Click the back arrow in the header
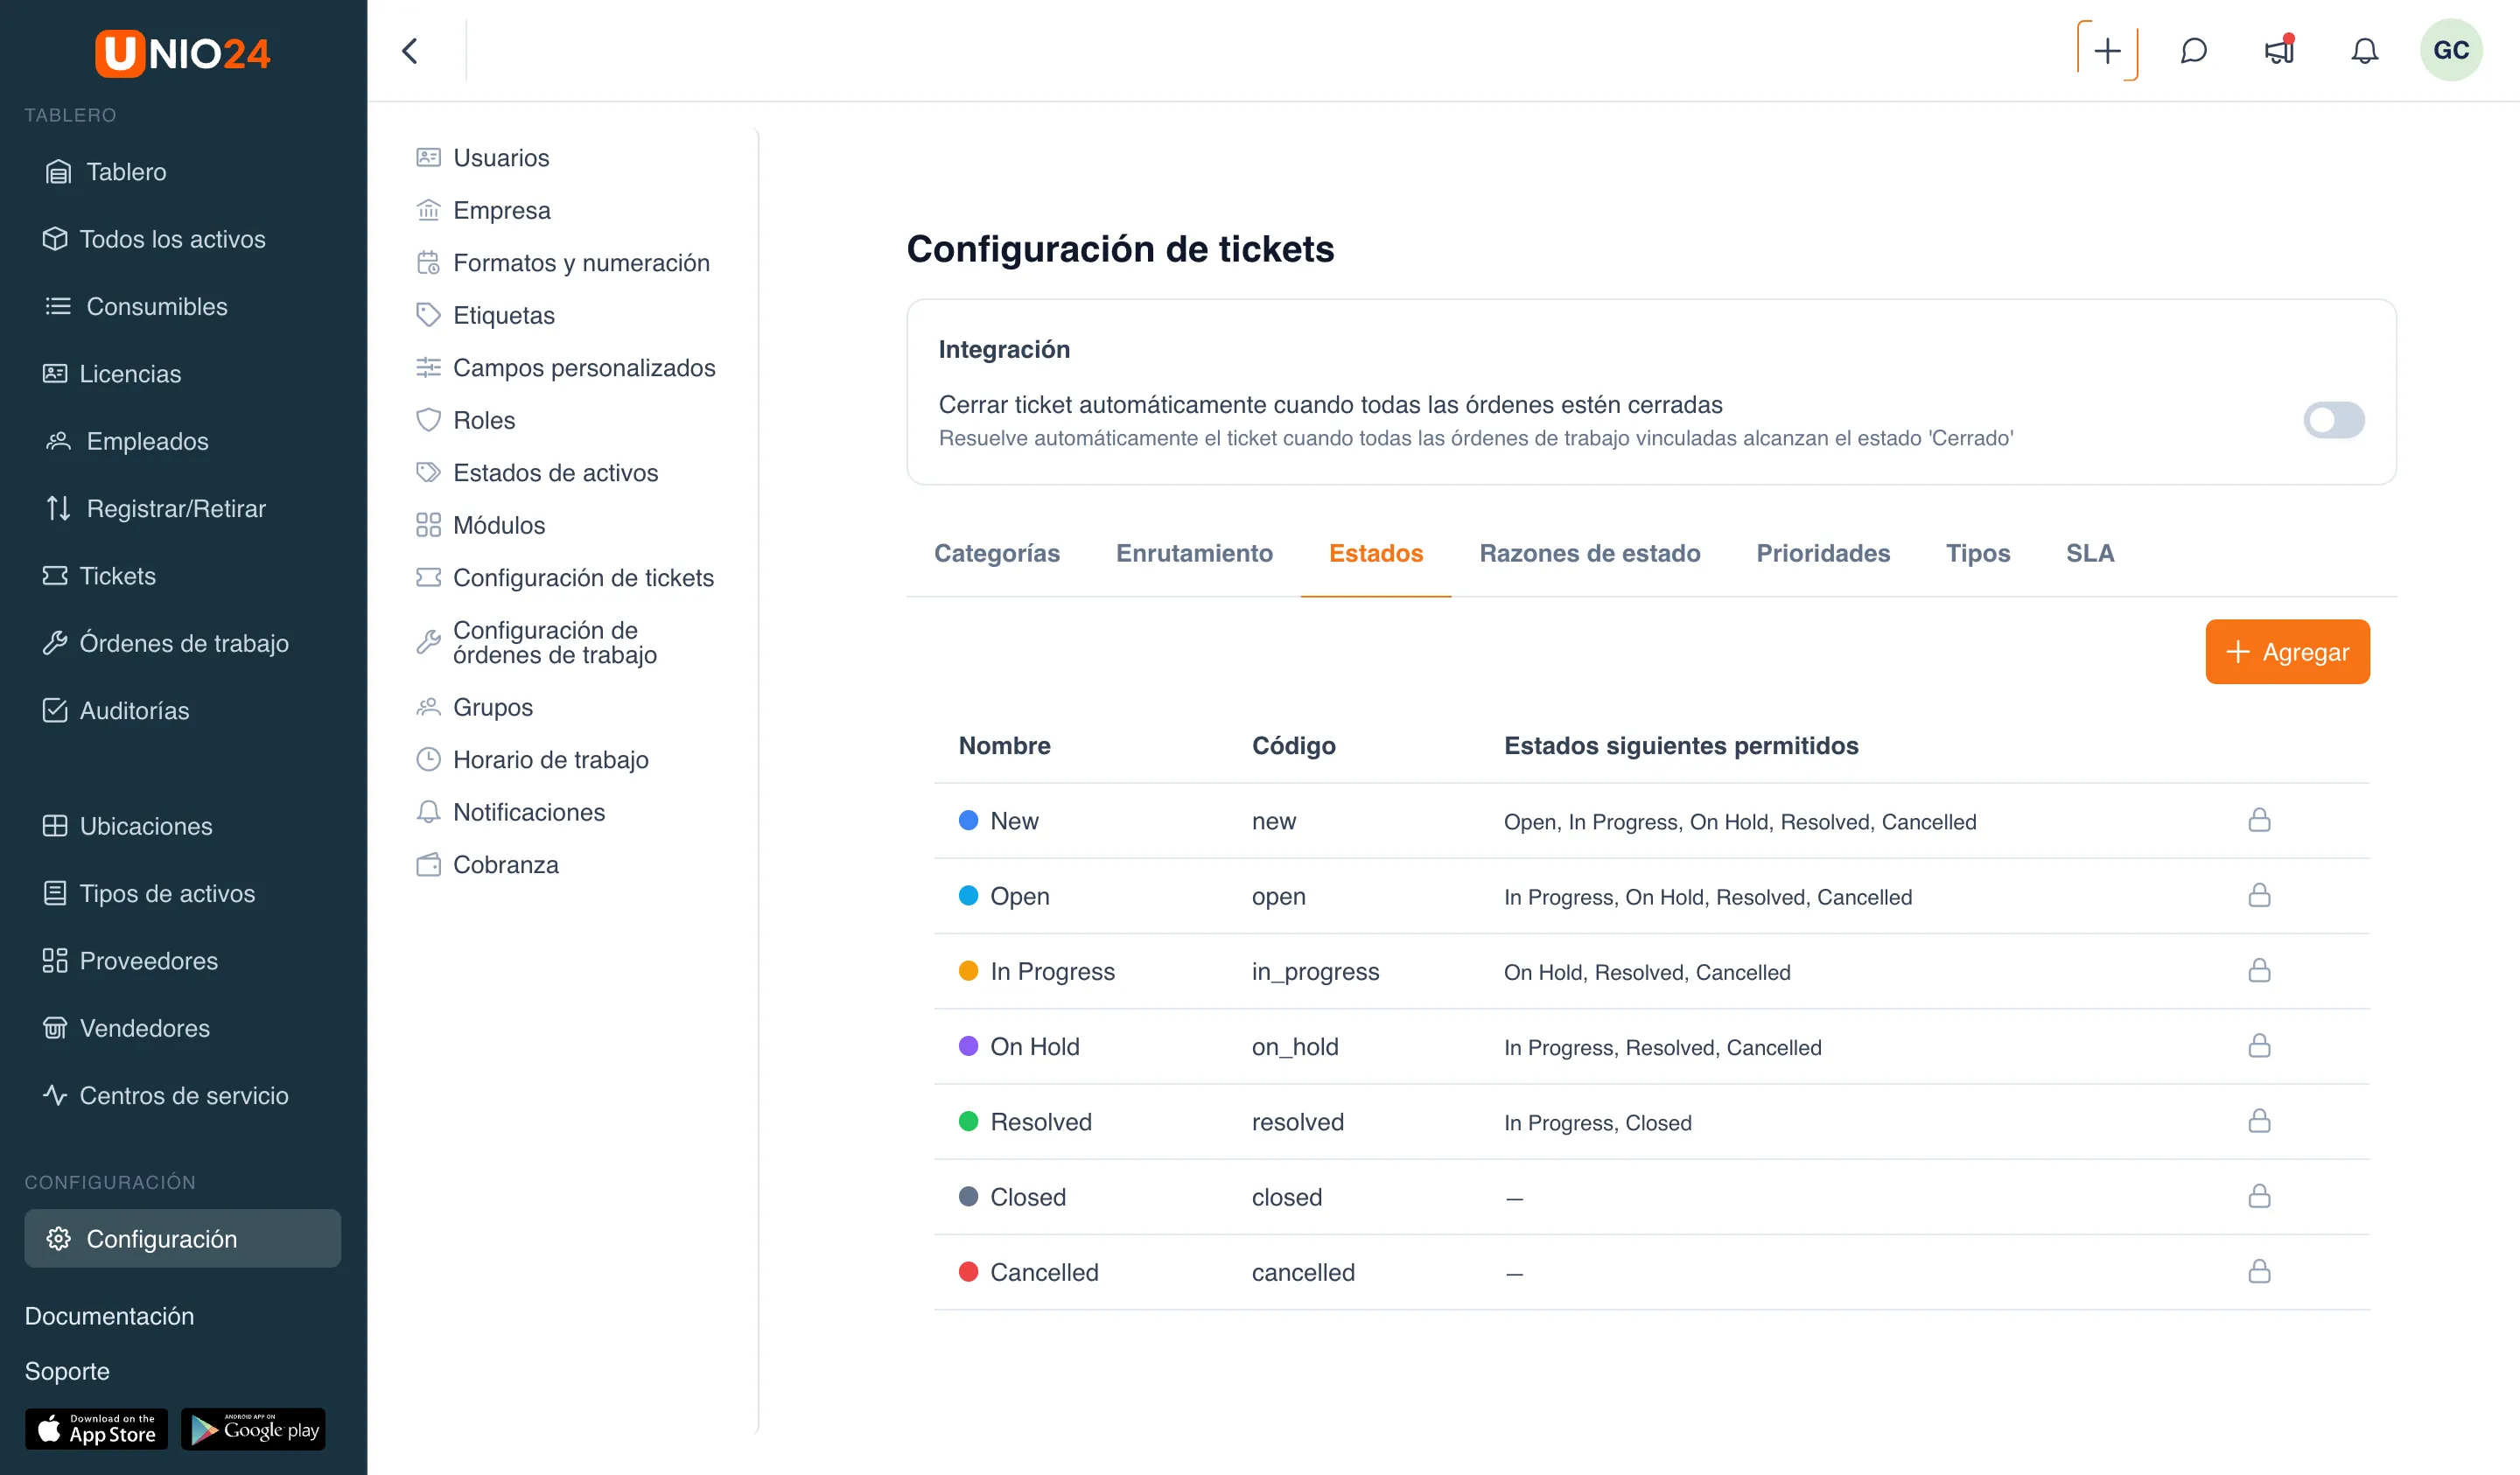The height and width of the screenshot is (1475, 2520). click(410, 51)
